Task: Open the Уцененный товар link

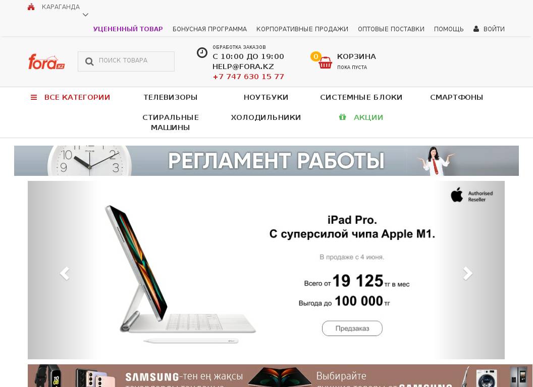Action: tap(128, 29)
